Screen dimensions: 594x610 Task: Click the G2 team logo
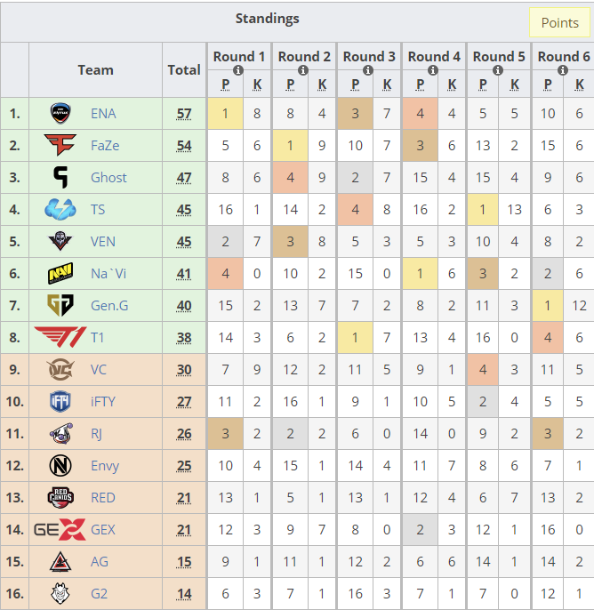click(x=60, y=593)
